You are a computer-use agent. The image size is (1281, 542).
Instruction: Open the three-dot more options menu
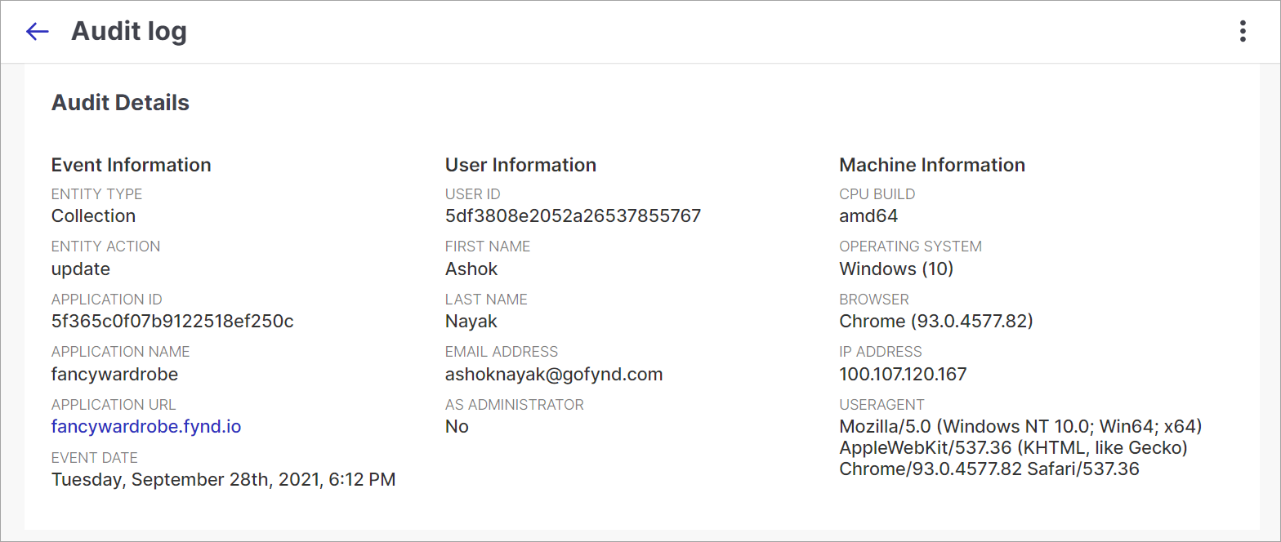[1243, 32]
